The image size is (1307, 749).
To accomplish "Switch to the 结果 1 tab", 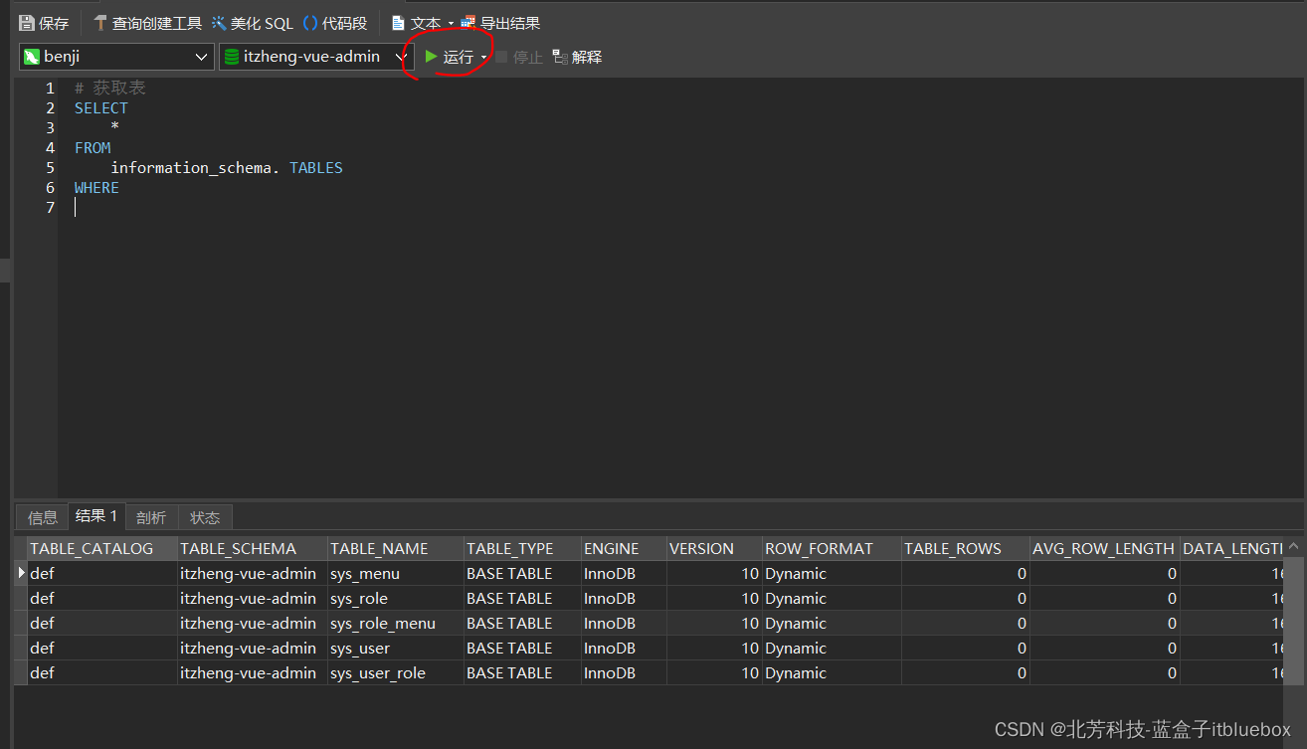I will pos(96,516).
